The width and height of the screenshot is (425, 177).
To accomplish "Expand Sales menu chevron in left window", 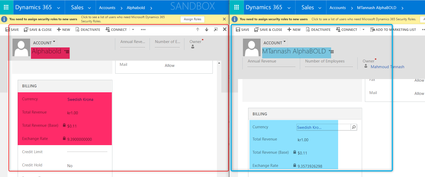I will [x=89, y=8].
